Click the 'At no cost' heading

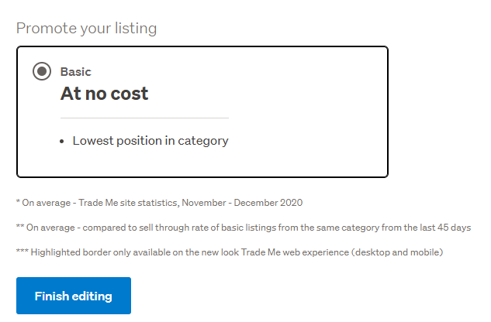105,94
